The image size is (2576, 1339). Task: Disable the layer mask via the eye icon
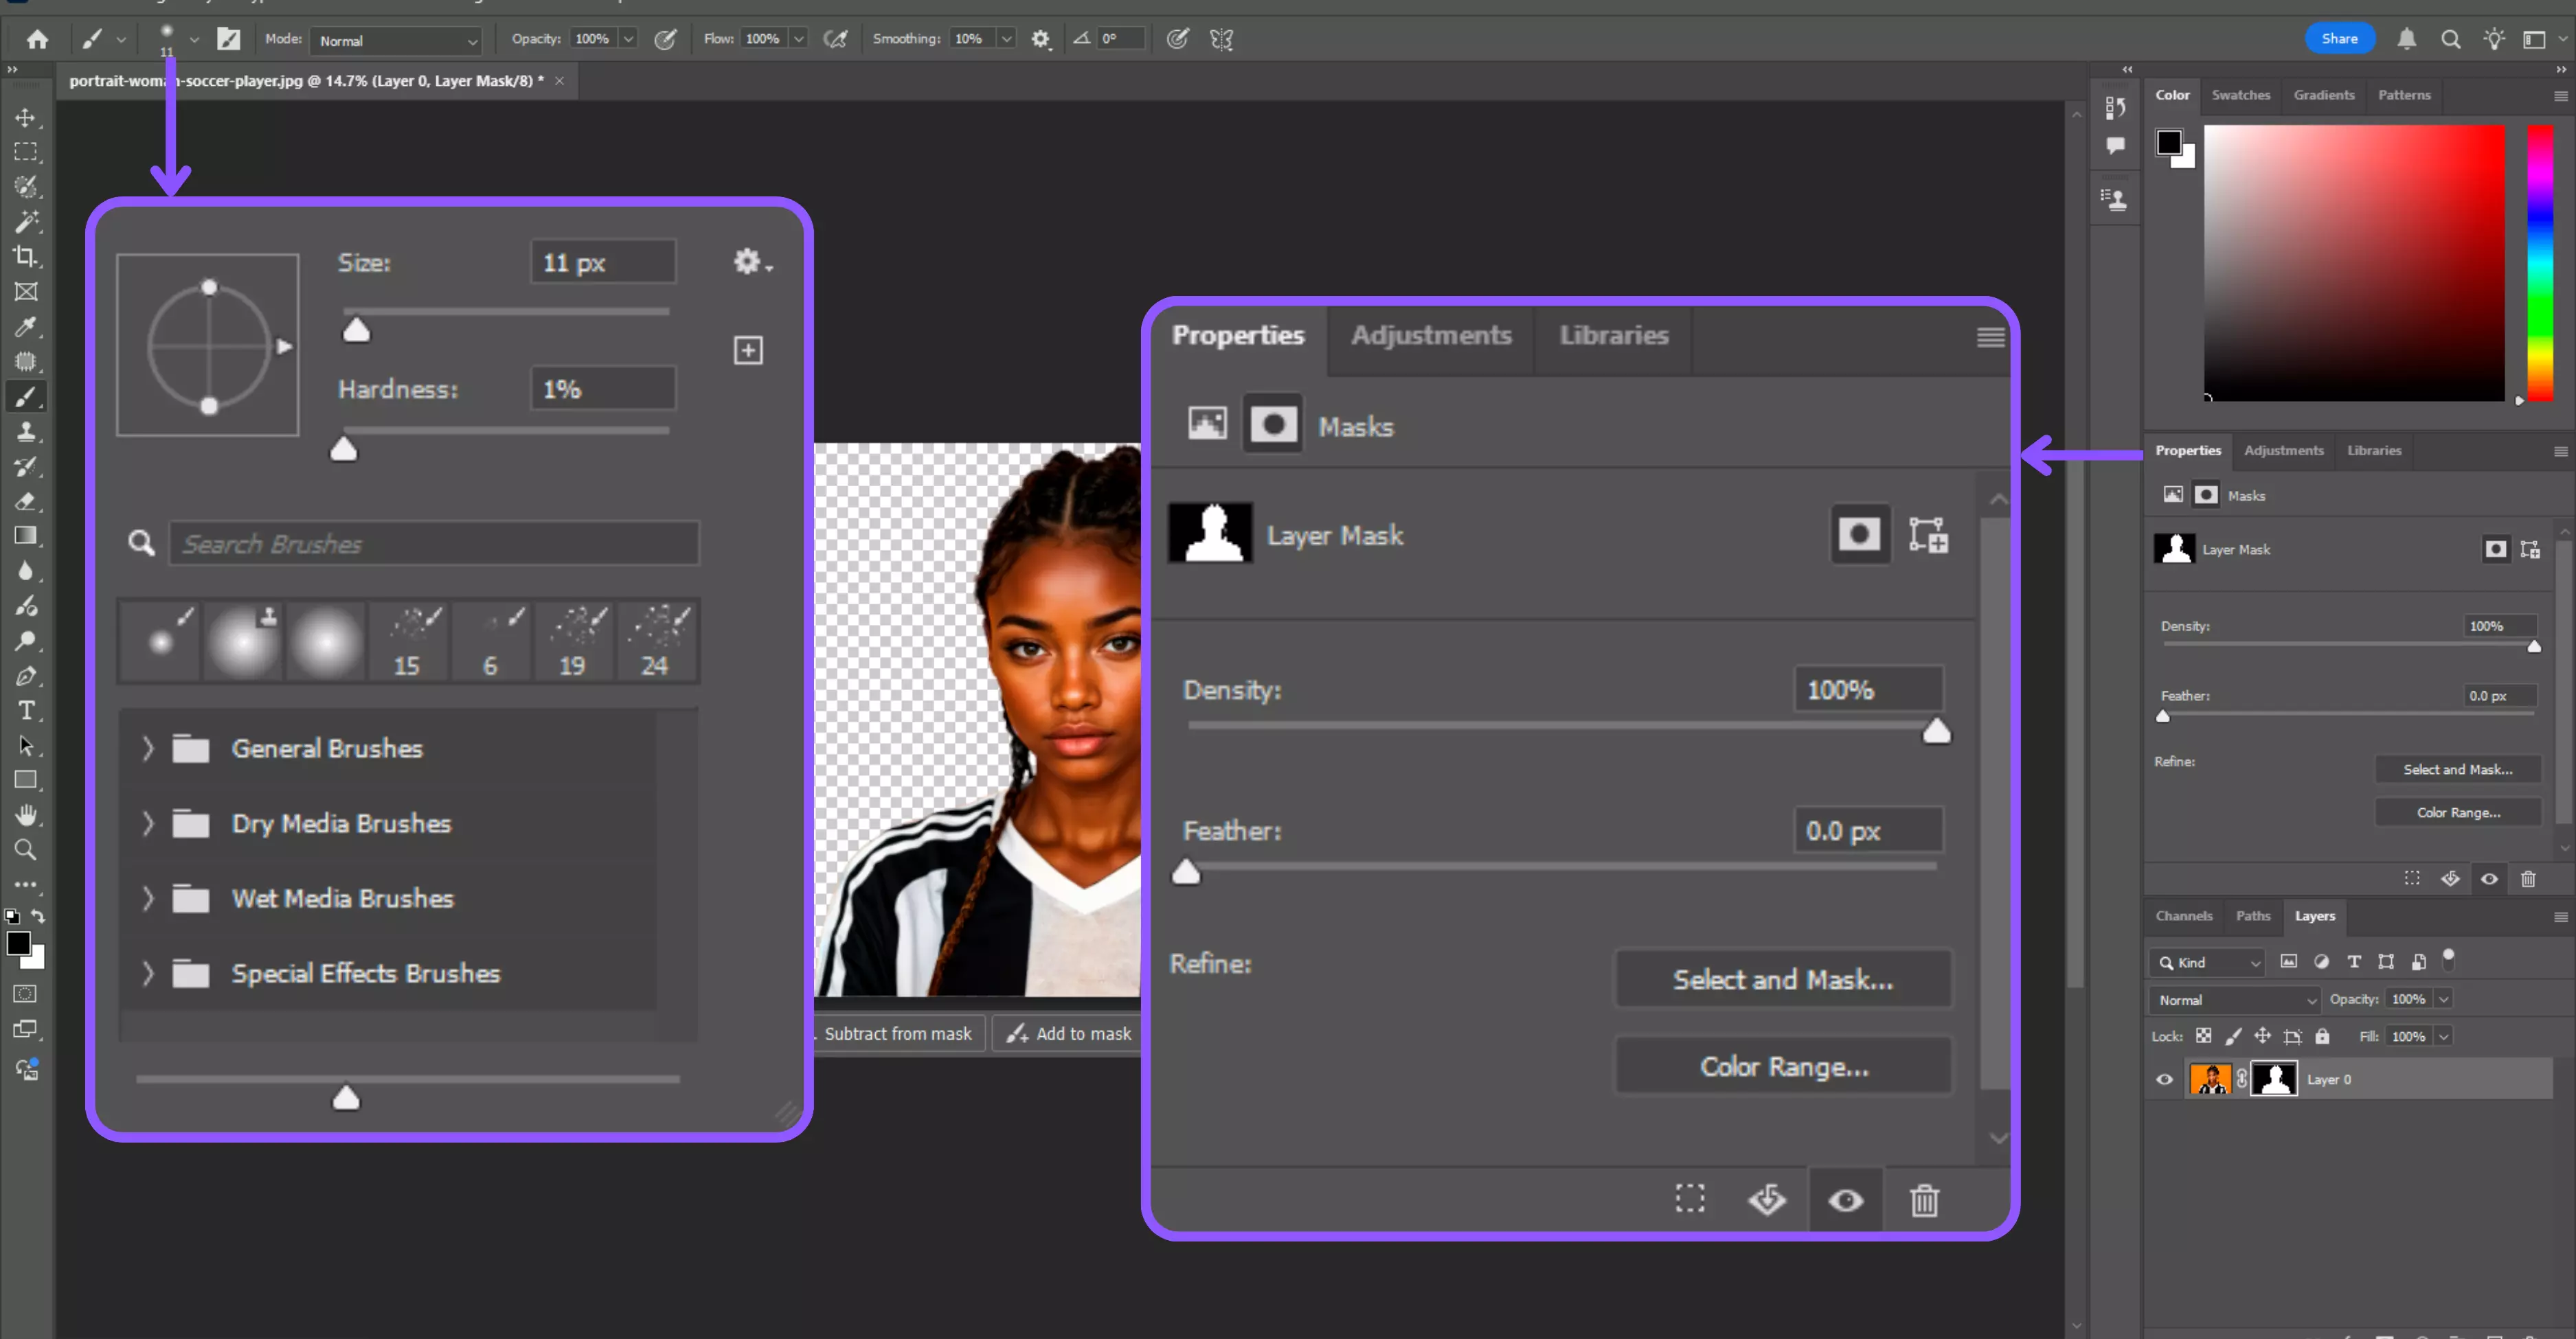click(x=1845, y=1201)
